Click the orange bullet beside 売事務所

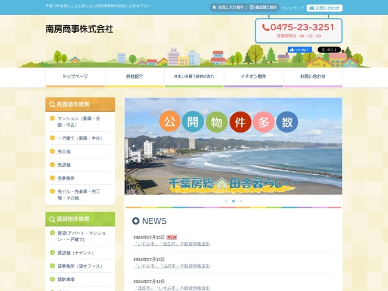[x=52, y=178]
